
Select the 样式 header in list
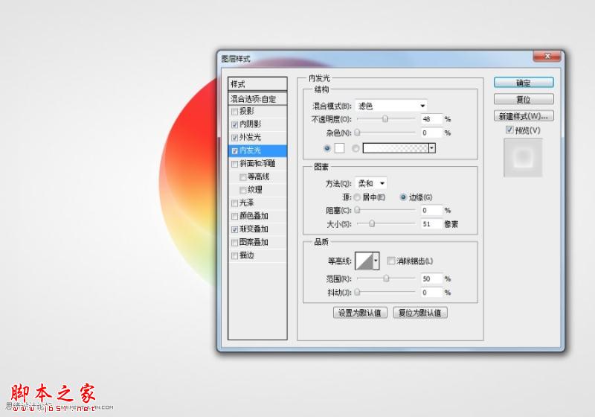pos(257,84)
